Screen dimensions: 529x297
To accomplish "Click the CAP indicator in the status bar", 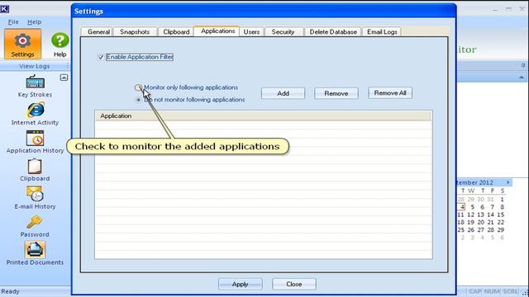I will [x=474, y=291].
